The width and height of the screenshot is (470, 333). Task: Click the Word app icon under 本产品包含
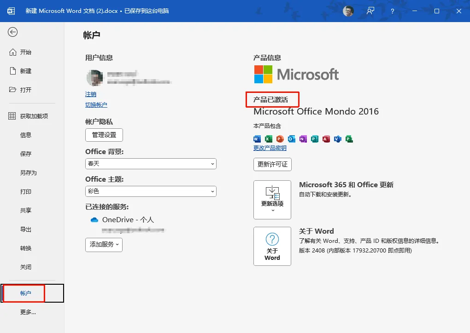point(257,139)
